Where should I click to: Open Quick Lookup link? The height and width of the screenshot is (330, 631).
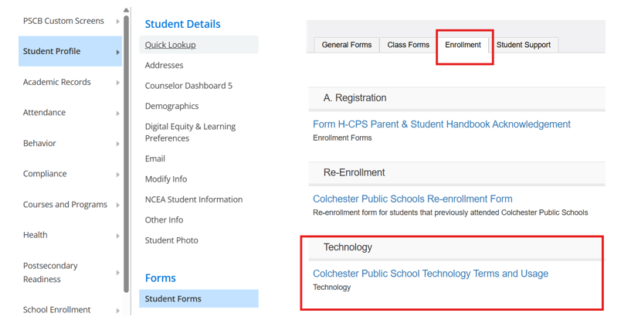[170, 45]
